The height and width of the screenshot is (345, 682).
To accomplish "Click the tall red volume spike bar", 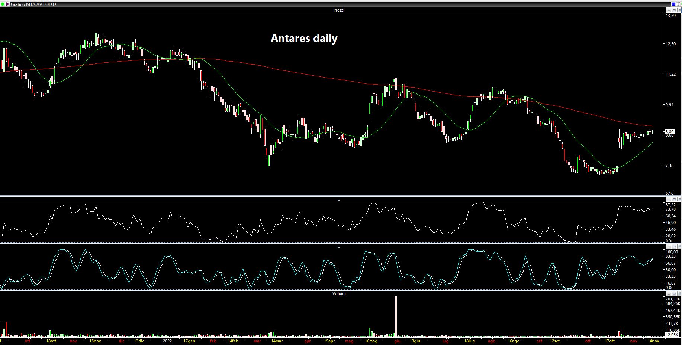I will coord(396,316).
